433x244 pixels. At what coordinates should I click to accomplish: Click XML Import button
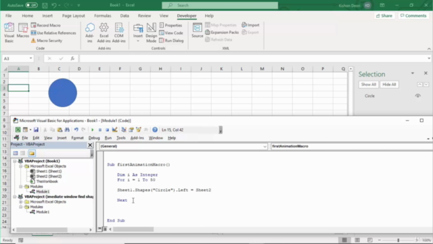coord(250,25)
